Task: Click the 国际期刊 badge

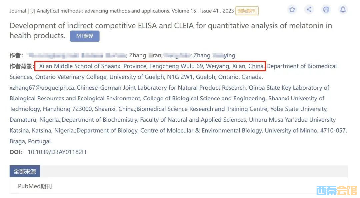Action: (x=247, y=11)
